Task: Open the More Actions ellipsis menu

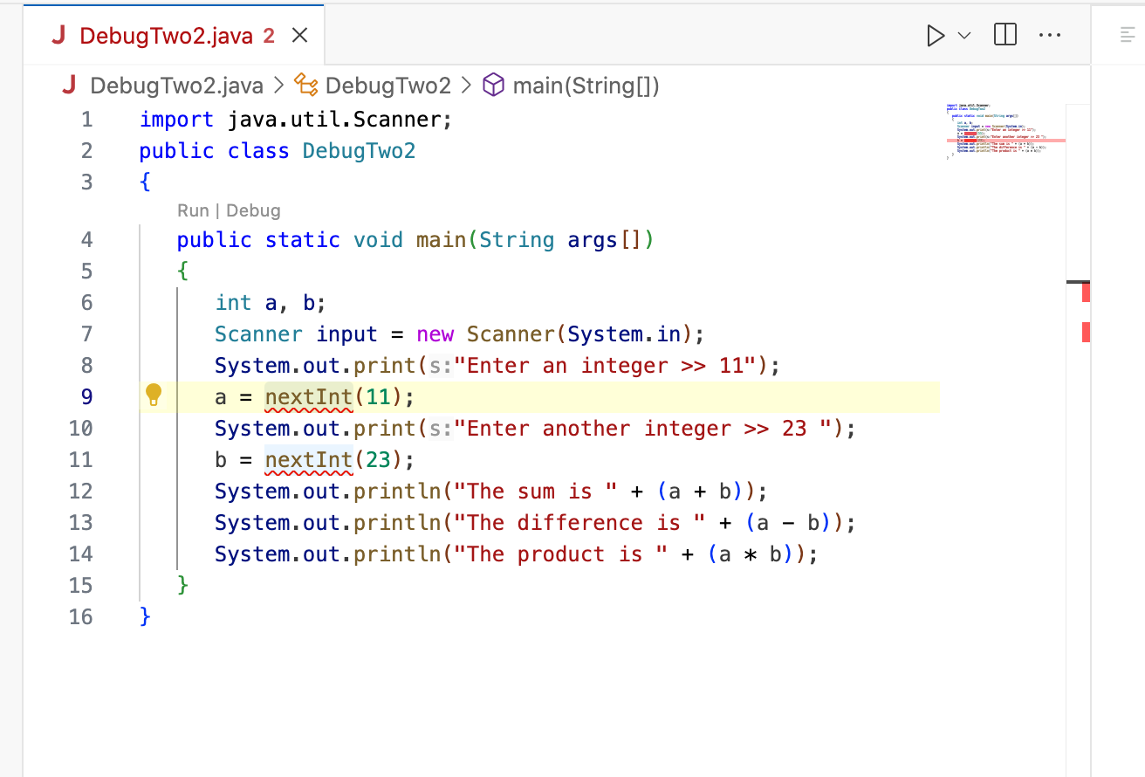Action: click(x=1050, y=35)
